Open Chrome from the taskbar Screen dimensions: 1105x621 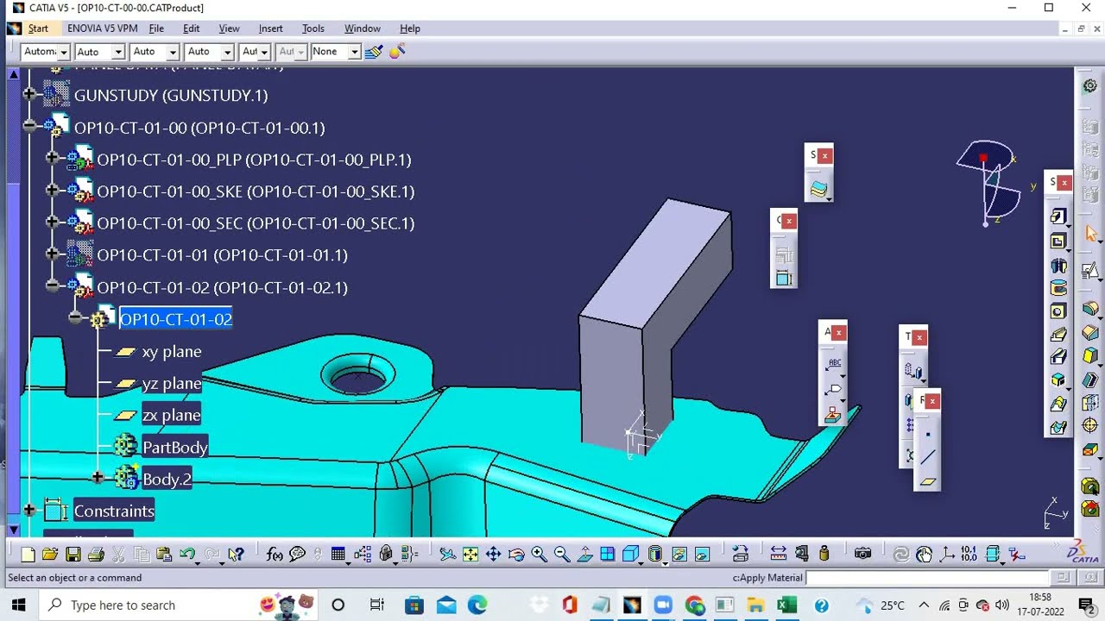tap(695, 605)
